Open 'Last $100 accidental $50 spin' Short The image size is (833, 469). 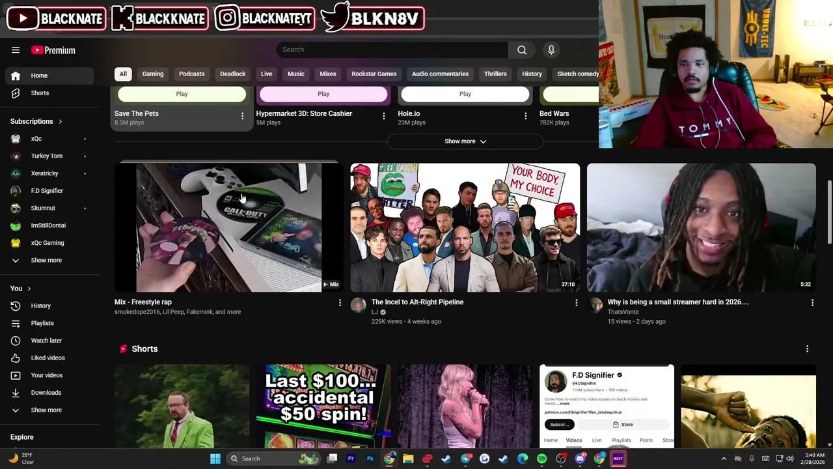[x=323, y=406]
